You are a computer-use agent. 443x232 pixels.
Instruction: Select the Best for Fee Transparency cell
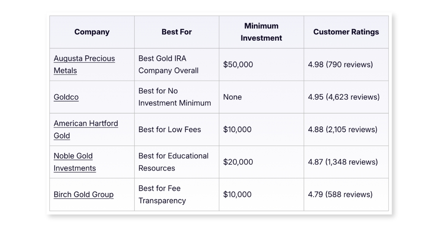[177, 194]
